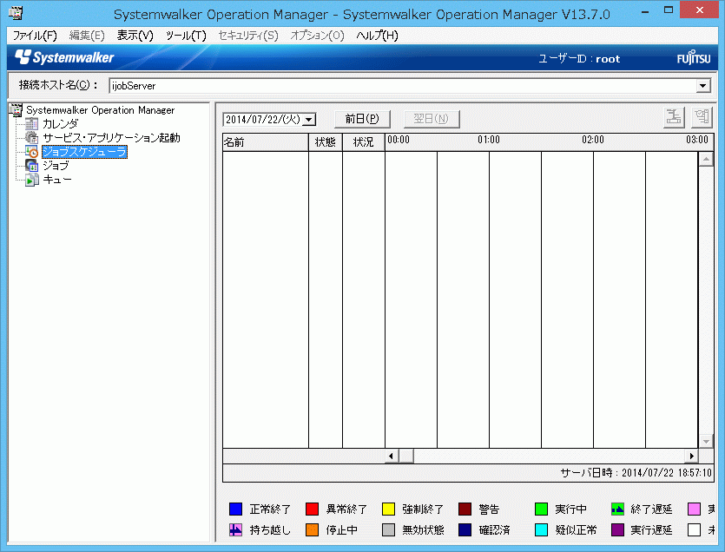Click the checklist toolbar icon beside the Gantt icon
This screenshot has width=725, height=552.
(702, 117)
